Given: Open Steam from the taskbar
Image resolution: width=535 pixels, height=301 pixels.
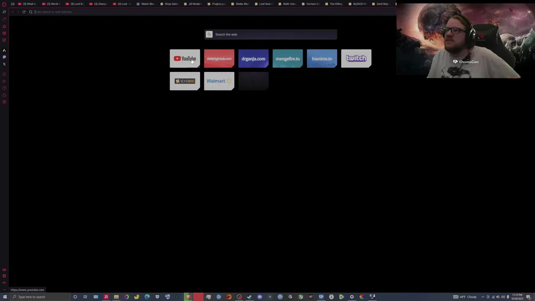Looking at the screenshot, I should point(249,297).
